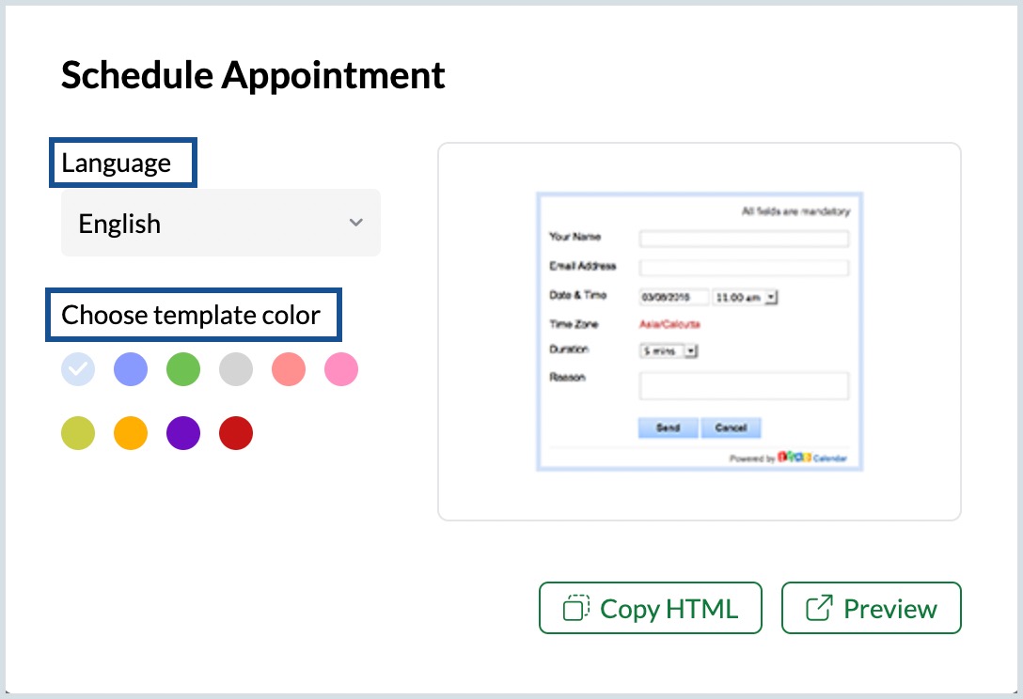Pick the purple template color

click(183, 433)
